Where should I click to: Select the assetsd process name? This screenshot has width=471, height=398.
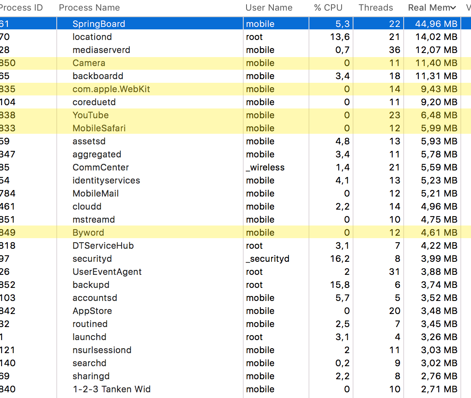coord(89,142)
